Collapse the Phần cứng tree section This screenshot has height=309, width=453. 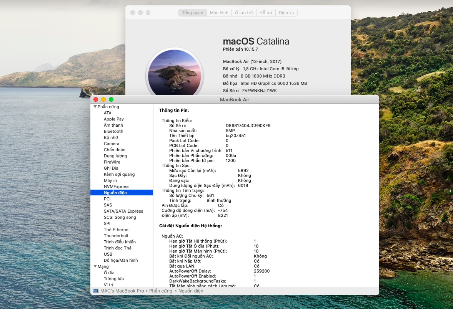pos(95,107)
